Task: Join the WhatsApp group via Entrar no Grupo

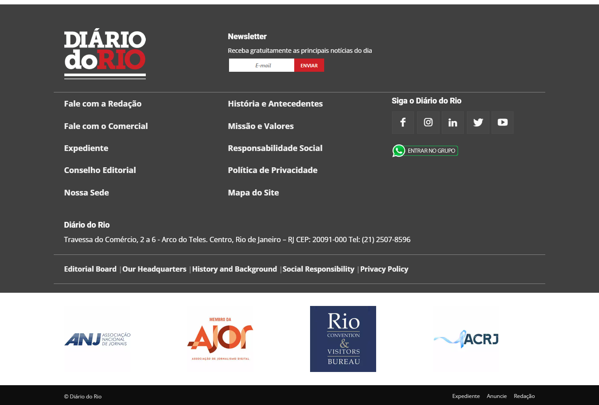Action: pos(425,151)
